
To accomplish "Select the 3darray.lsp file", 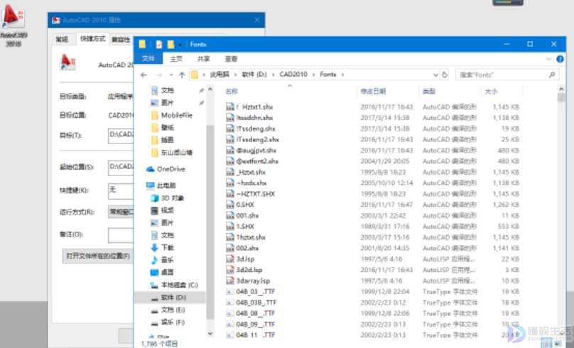I will pos(253,281).
